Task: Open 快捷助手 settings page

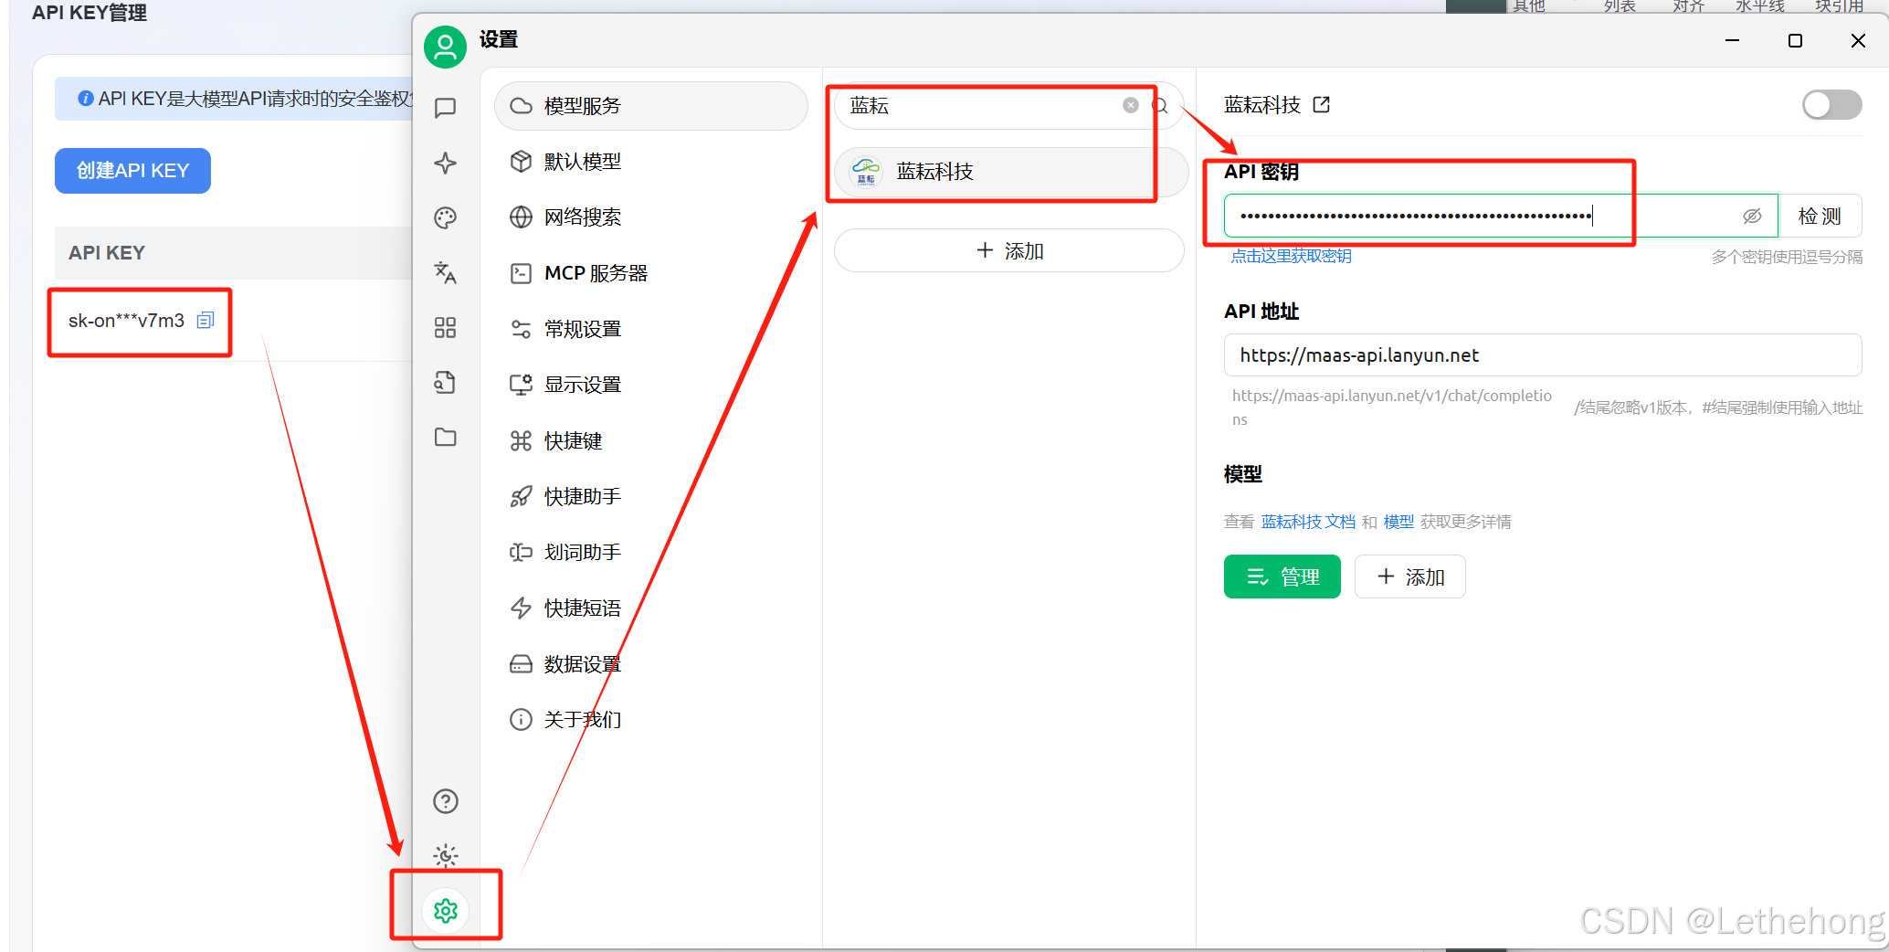Action: click(x=651, y=497)
